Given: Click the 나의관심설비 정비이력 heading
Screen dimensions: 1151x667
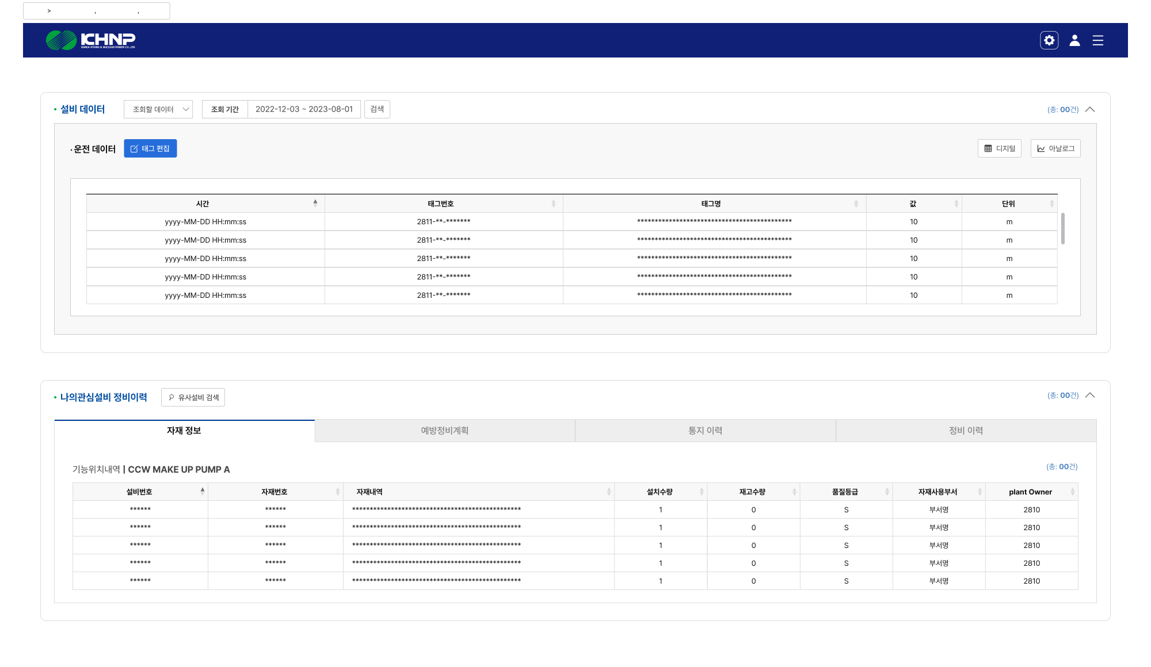Looking at the screenshot, I should click(x=104, y=397).
